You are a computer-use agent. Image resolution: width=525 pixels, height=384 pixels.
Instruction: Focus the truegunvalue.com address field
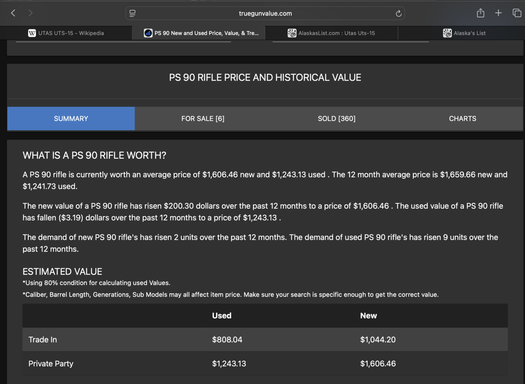click(x=265, y=13)
